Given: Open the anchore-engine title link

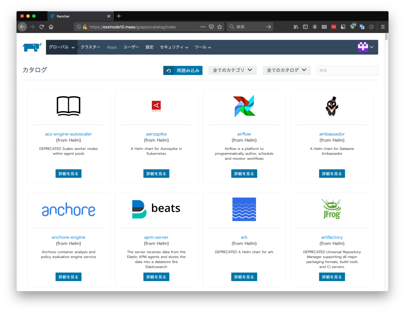Looking at the screenshot, I should tap(69, 237).
